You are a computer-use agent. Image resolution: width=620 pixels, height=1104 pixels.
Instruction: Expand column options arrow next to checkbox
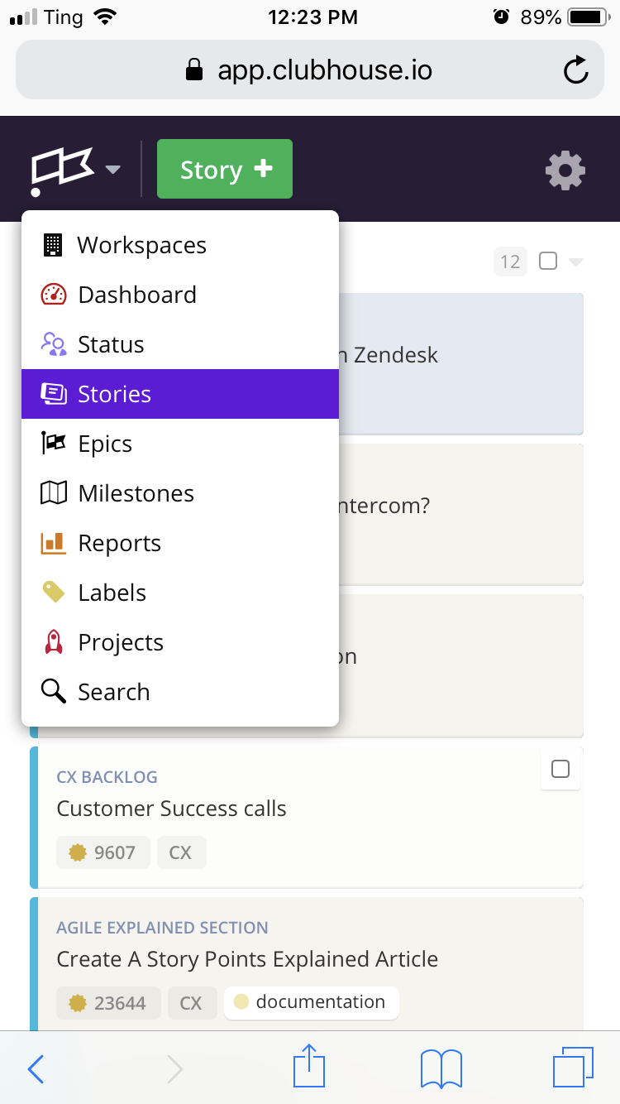576,262
